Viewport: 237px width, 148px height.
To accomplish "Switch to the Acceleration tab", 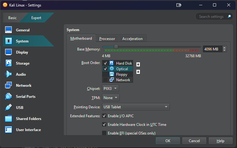I will (132, 39).
